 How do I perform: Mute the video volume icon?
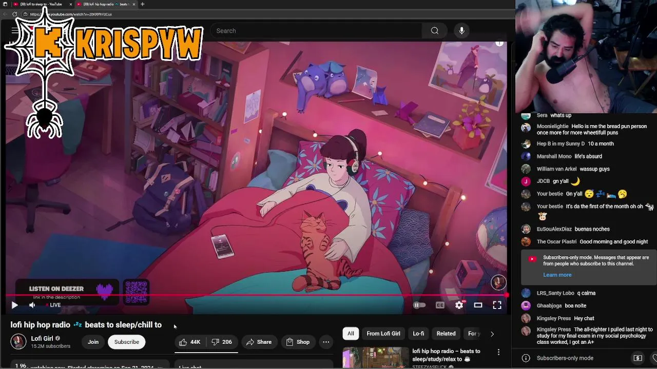pyautogui.click(x=32, y=305)
